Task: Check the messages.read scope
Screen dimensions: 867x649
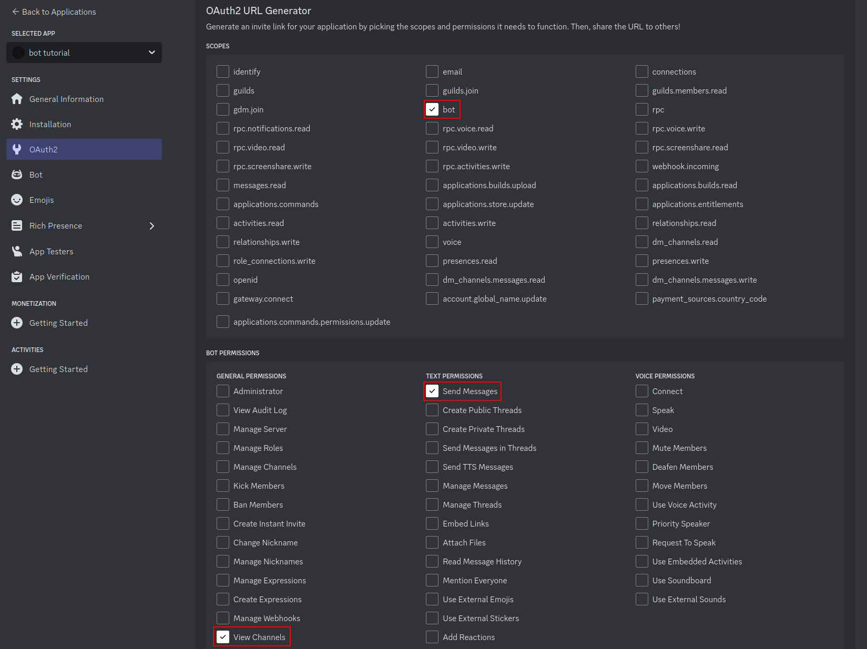Action: (223, 185)
